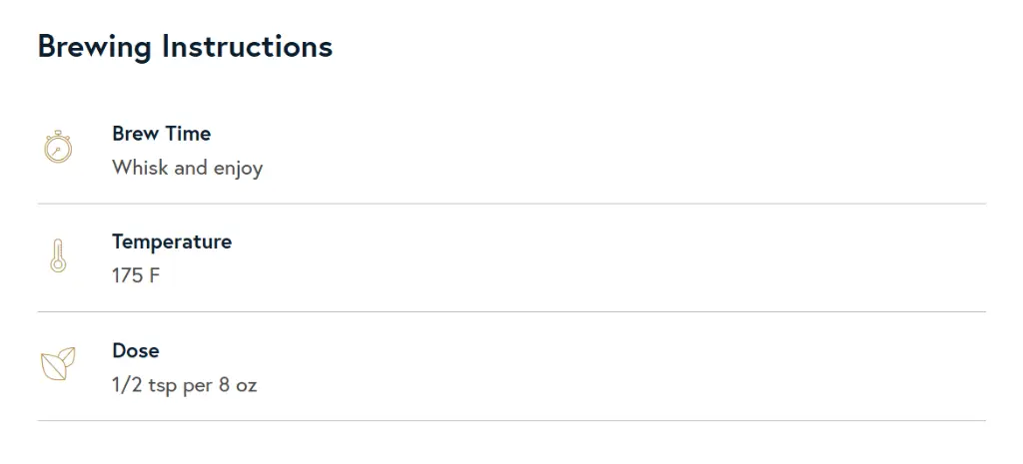
Task: Click the thermometer icon beside Temperature
Action: pyautogui.click(x=58, y=256)
